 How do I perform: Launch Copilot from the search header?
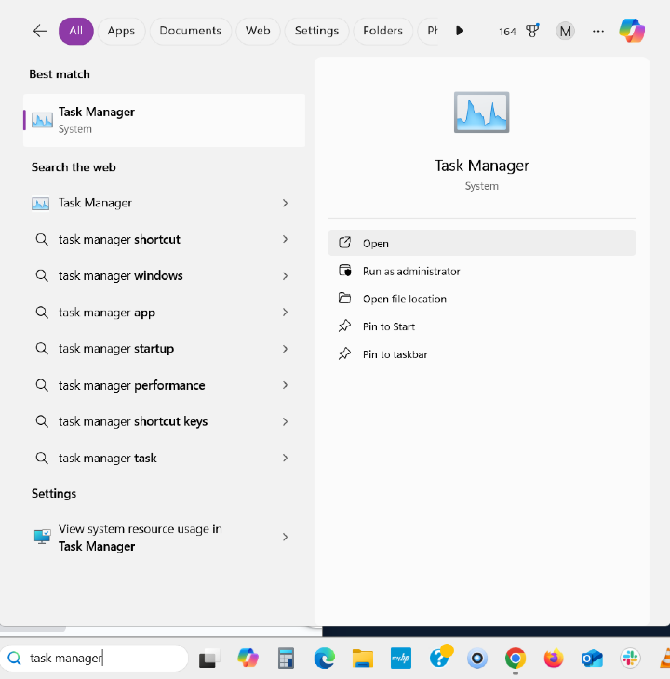coord(632,31)
